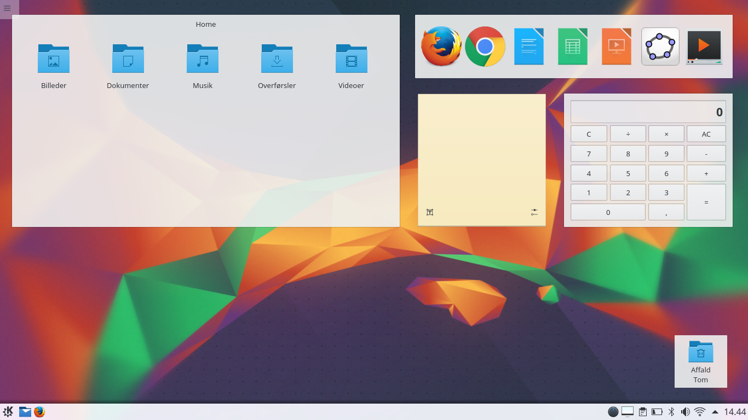
Task: Click the calculator 7 key
Action: point(589,154)
